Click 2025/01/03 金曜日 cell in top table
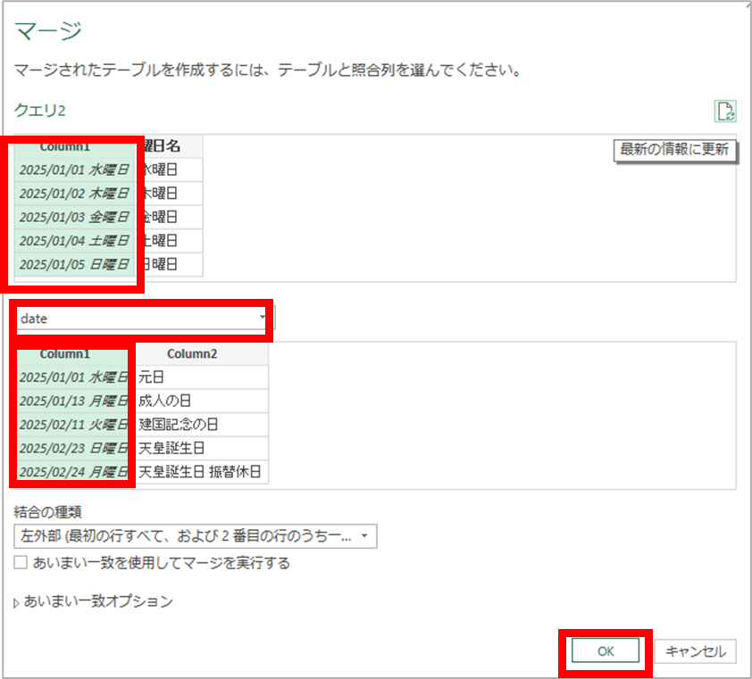752x679 pixels. pyautogui.click(x=74, y=217)
